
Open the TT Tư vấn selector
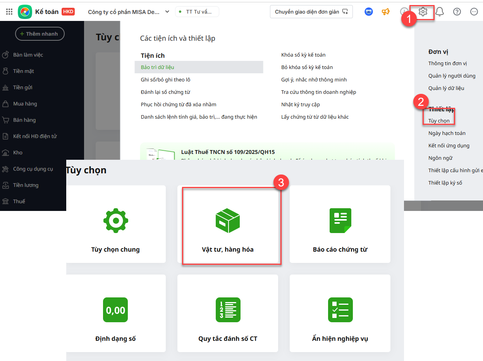(197, 12)
